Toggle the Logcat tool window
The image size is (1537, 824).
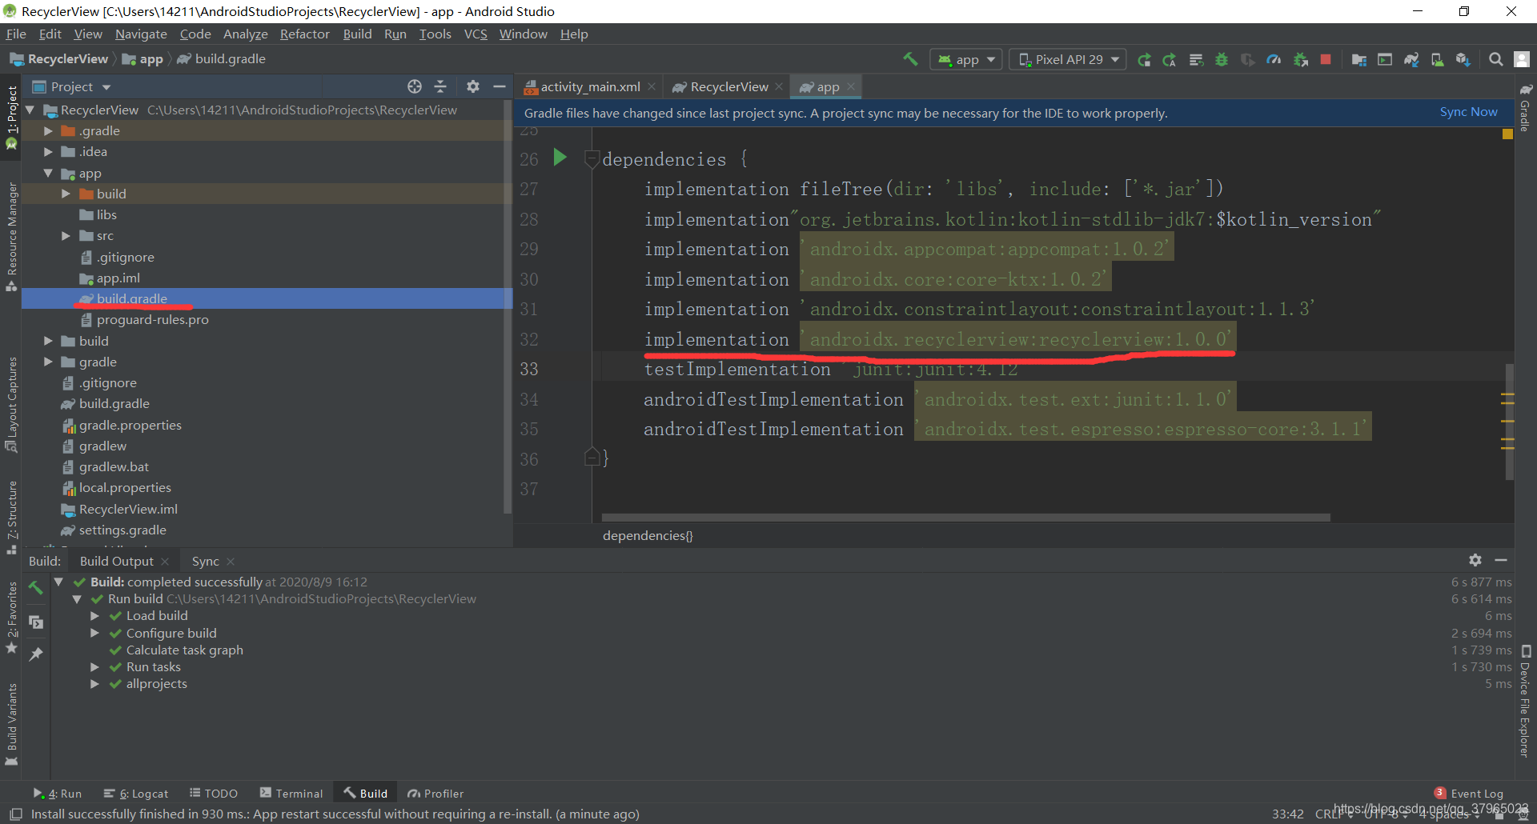[x=136, y=794]
